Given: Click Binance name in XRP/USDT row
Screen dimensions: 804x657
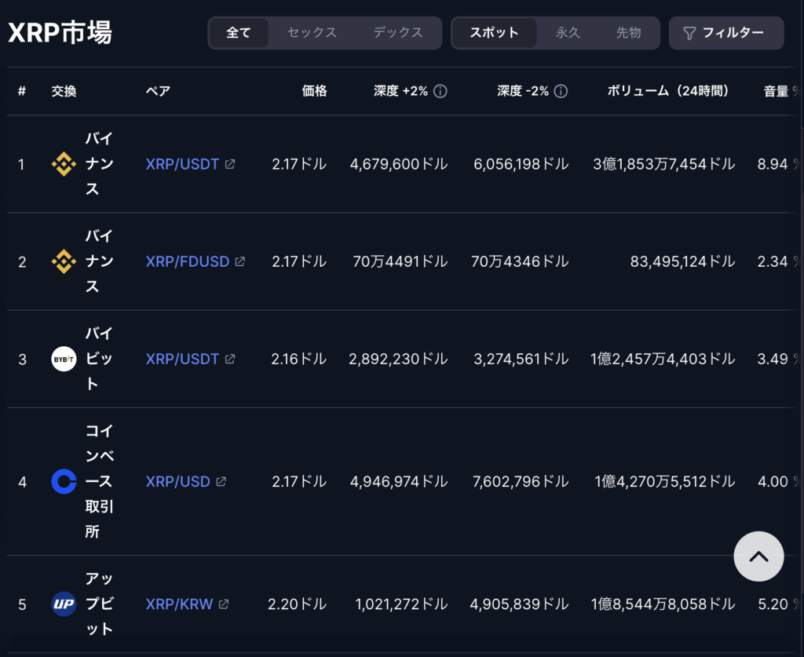Looking at the screenshot, I should (x=99, y=164).
